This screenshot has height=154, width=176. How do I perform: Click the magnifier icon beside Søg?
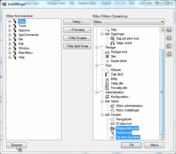pyautogui.click(x=107, y=29)
